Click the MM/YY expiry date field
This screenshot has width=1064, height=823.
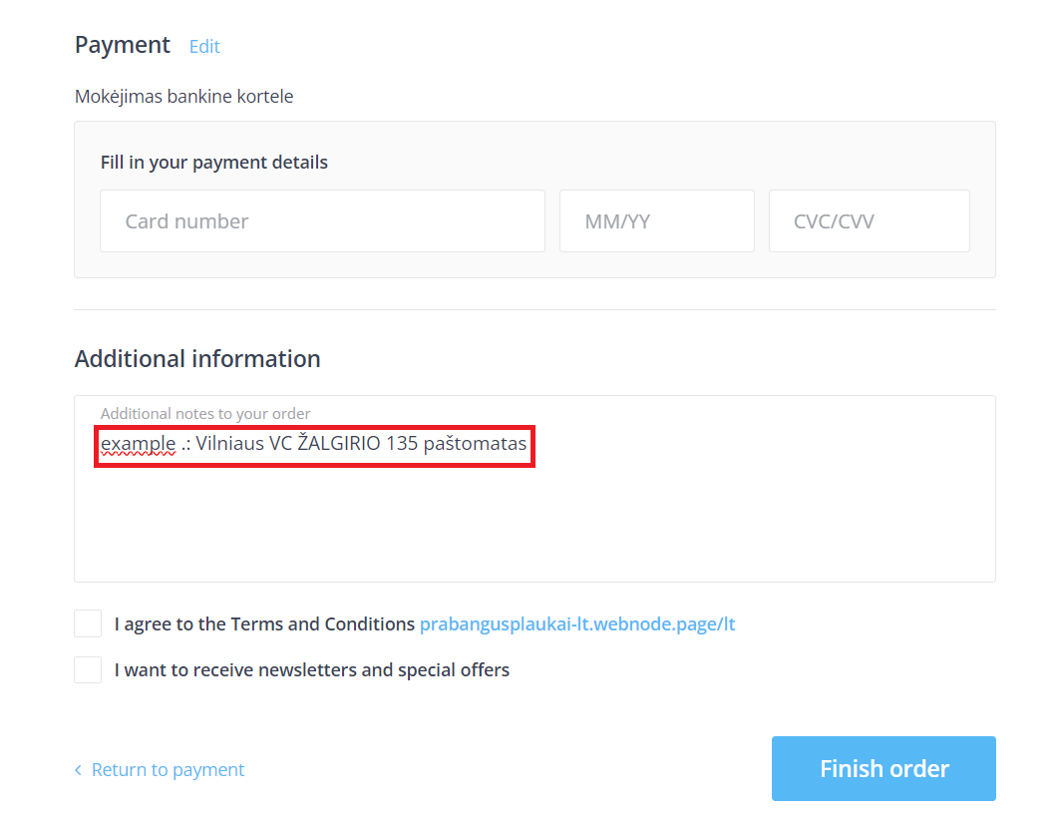pyautogui.click(x=656, y=221)
